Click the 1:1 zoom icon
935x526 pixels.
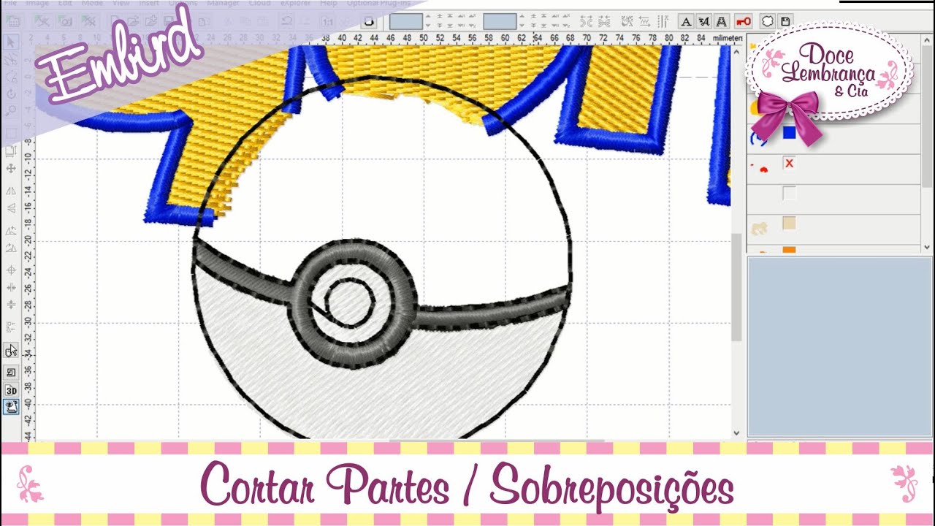tap(328, 22)
